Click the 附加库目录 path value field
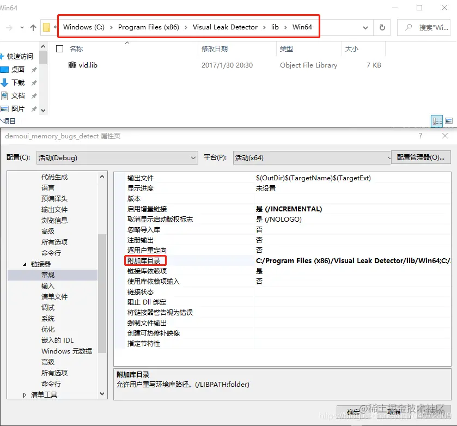Viewport: 457px width, 426px height. (x=352, y=261)
